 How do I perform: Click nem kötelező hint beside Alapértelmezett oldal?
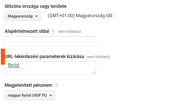tap(69, 32)
